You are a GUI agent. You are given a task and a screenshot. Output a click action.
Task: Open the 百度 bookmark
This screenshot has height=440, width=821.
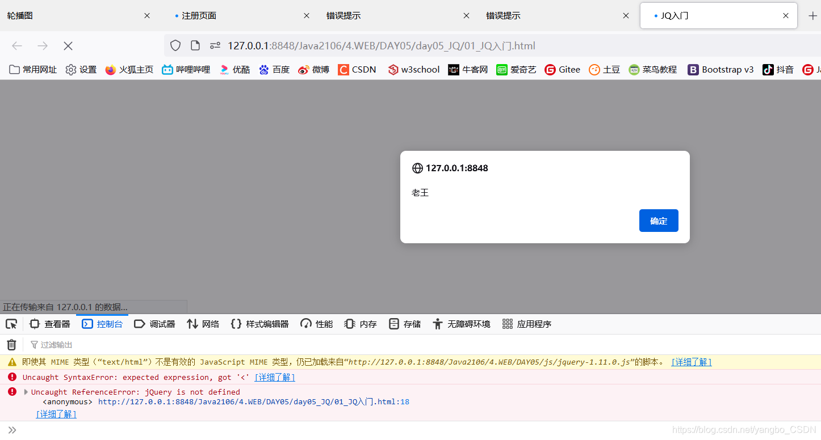[274, 70]
